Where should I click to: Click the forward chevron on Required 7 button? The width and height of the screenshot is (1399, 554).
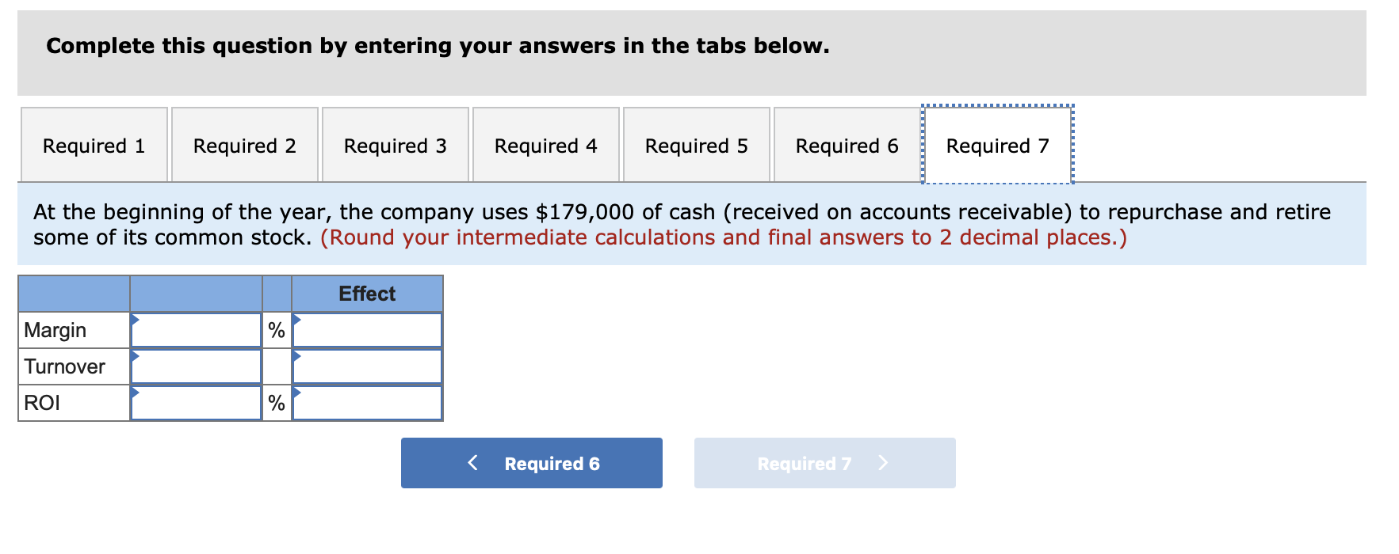[x=882, y=463]
